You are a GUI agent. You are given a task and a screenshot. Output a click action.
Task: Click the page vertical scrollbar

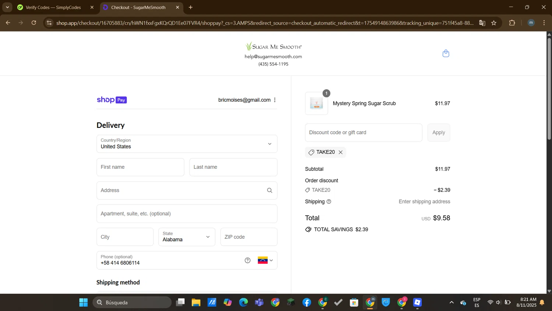pos(549,88)
